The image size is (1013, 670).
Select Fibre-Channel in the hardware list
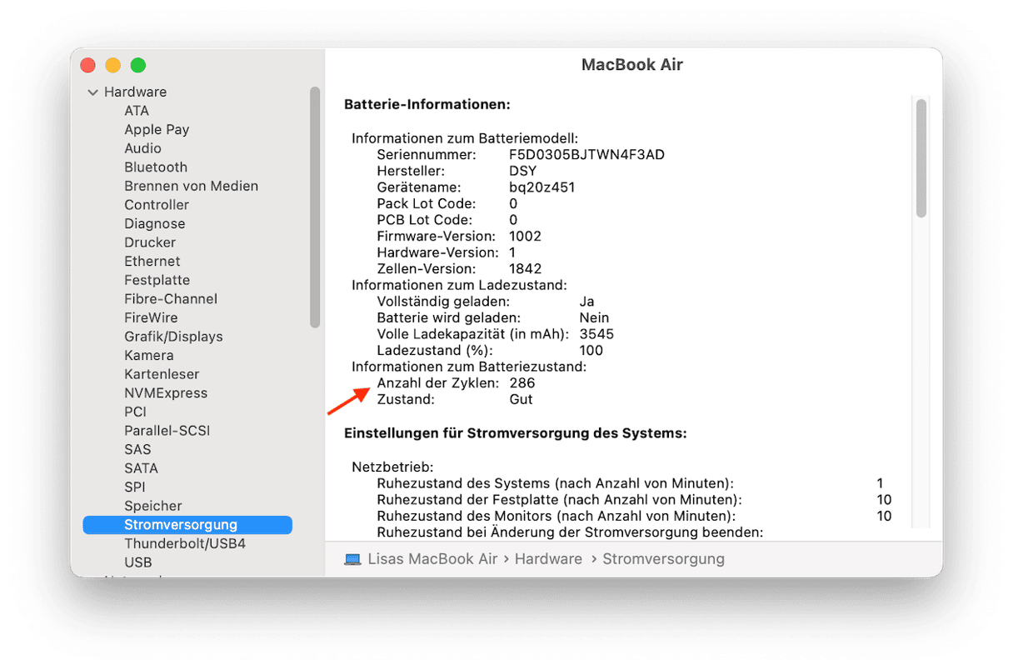tap(171, 299)
